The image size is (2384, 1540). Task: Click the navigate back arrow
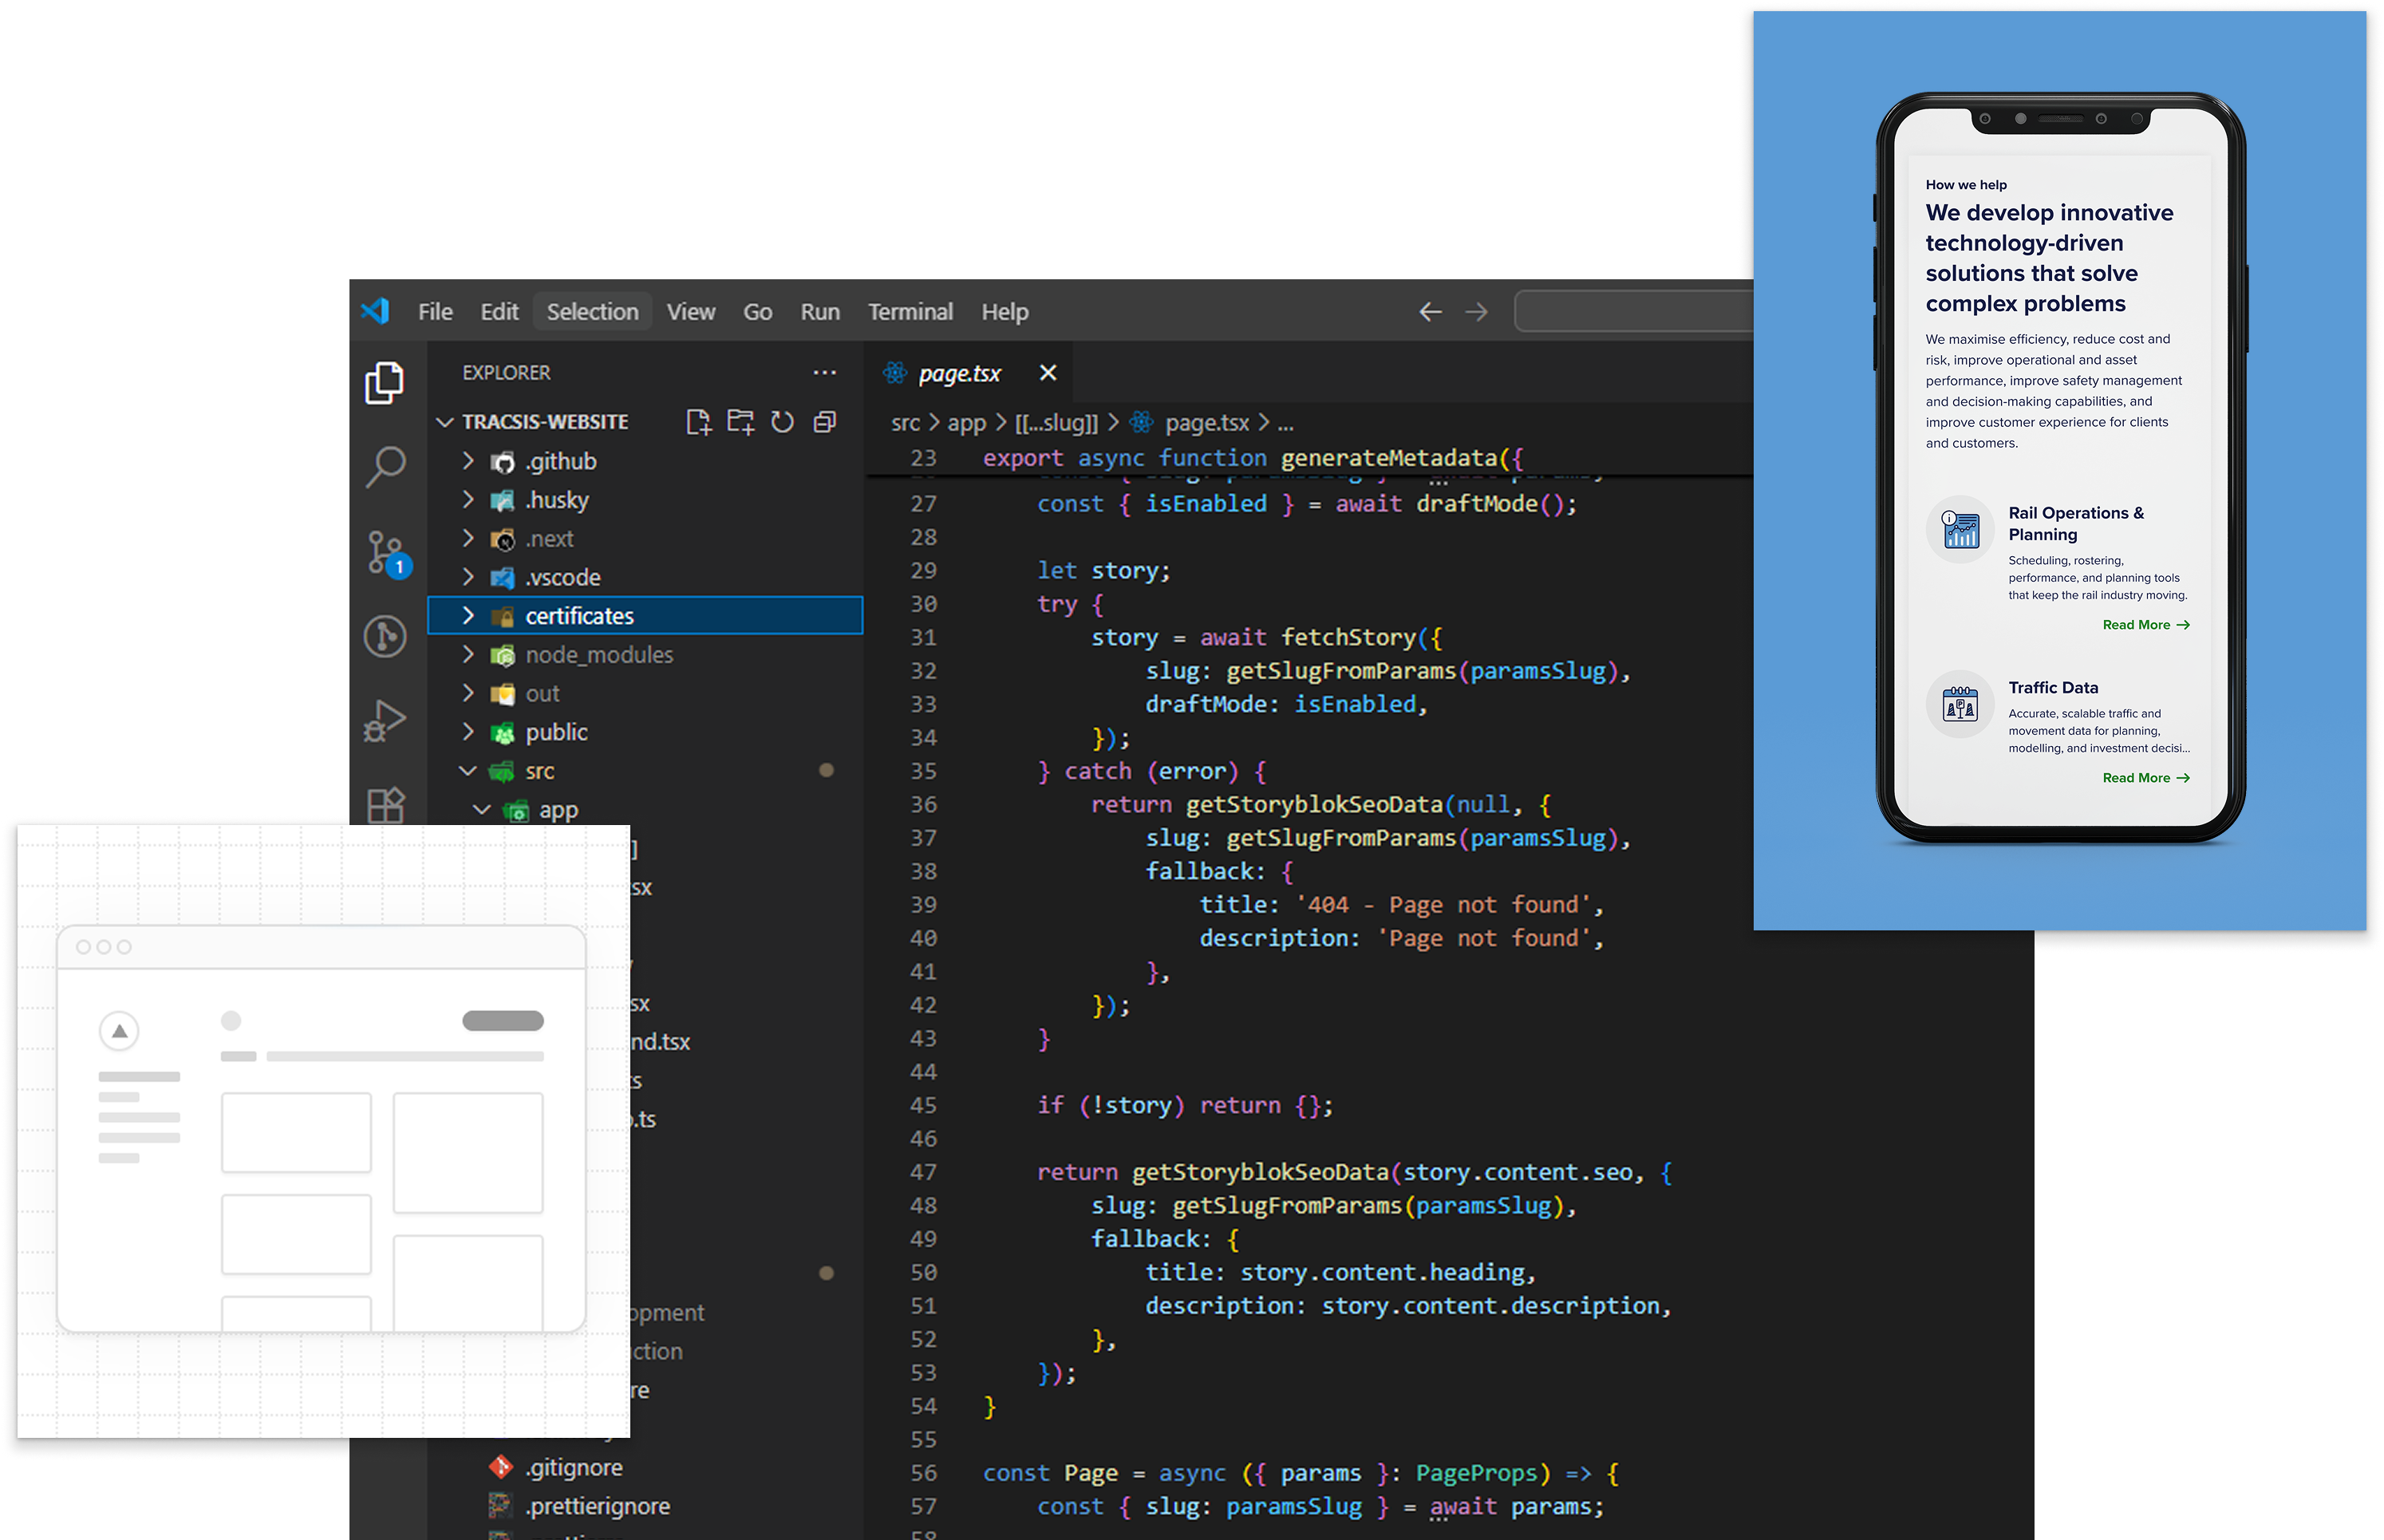point(1430,312)
